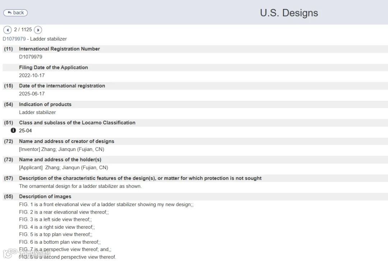Click the Description of images label
Screen dimensions: 388x261
45,196
